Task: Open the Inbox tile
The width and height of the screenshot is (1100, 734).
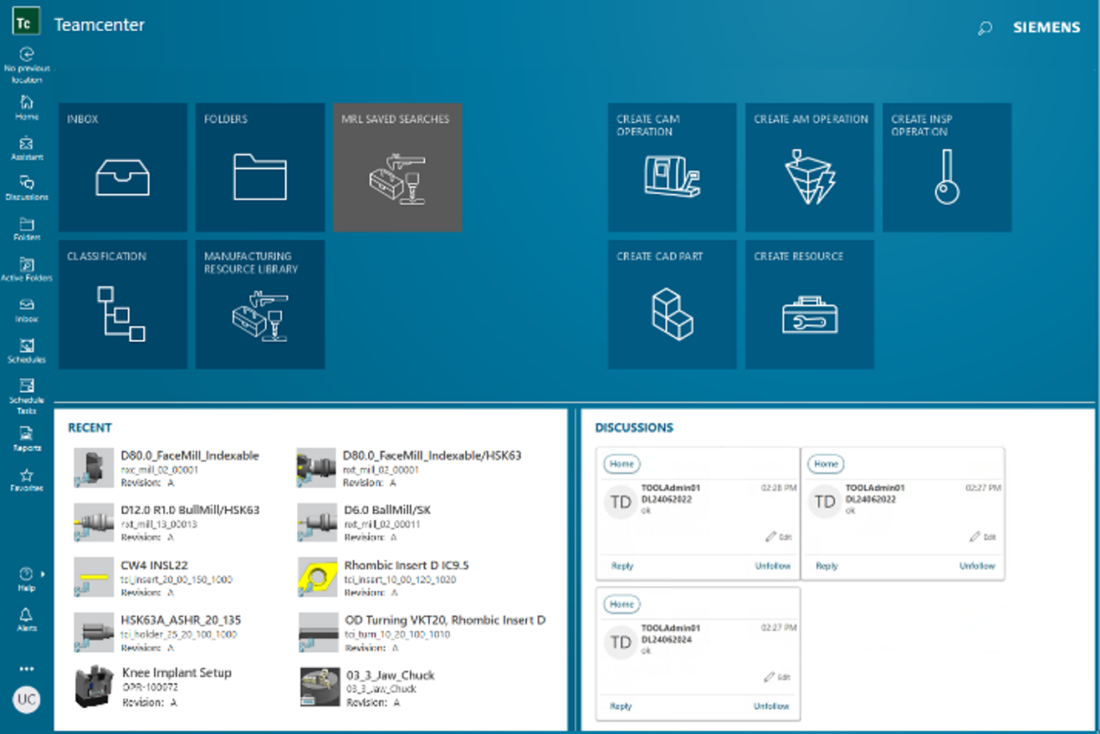Action: click(x=123, y=167)
